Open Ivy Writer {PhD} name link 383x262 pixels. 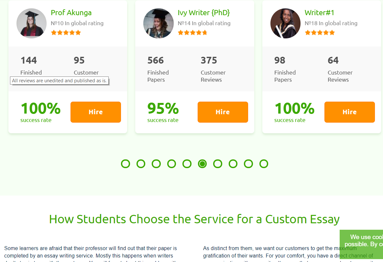click(x=204, y=13)
